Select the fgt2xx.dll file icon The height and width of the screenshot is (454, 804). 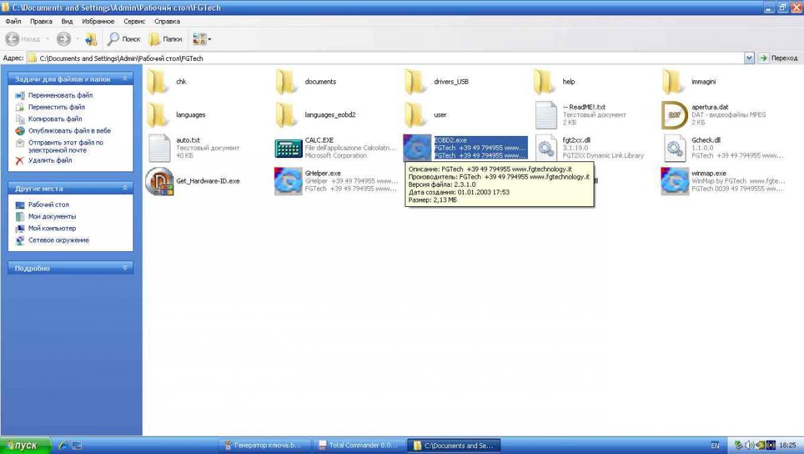(x=546, y=148)
